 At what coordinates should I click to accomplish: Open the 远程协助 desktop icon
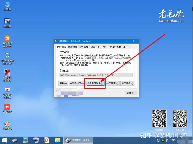pyautogui.click(x=7, y=108)
